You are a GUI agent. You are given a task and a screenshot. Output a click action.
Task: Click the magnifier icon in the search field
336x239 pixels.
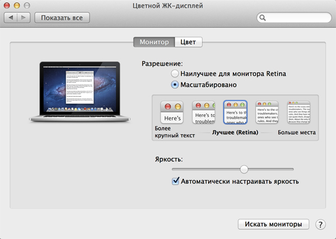point(263,18)
